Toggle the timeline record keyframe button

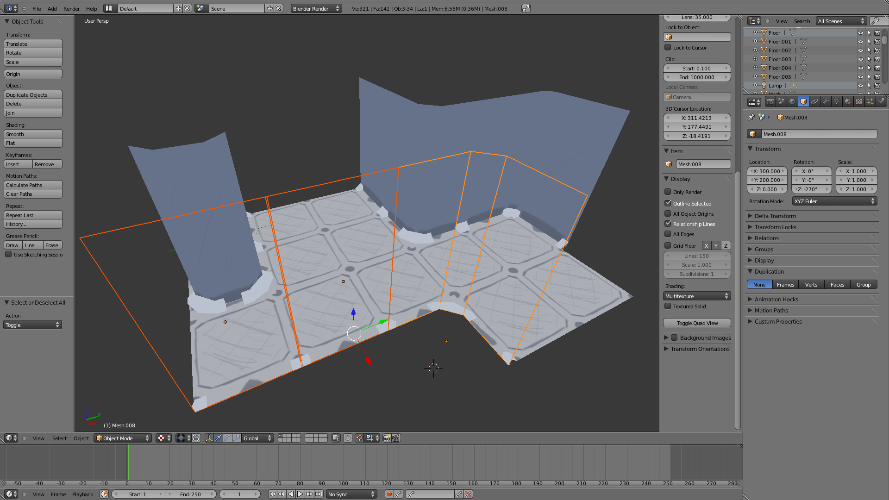(389, 494)
